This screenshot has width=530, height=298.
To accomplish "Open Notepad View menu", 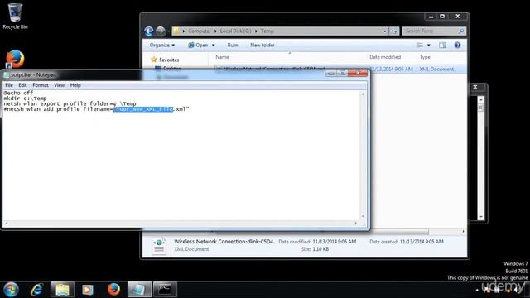I will click(59, 85).
